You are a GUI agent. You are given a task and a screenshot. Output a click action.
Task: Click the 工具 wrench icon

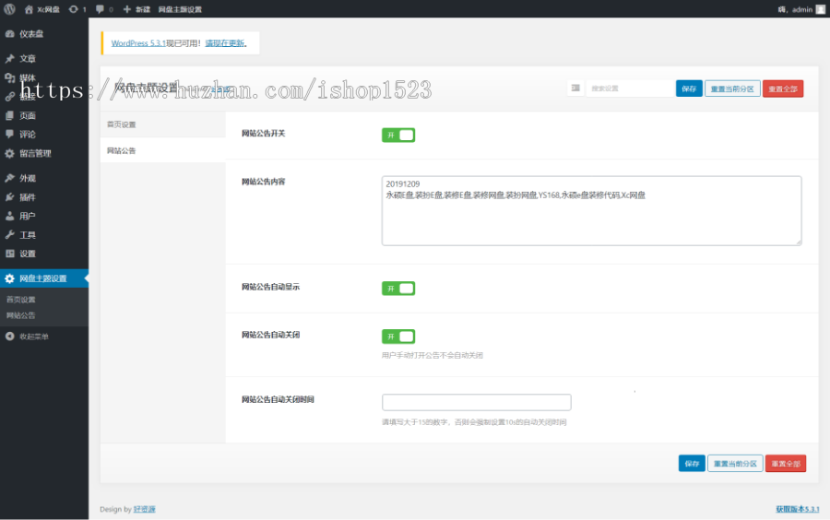click(9, 235)
